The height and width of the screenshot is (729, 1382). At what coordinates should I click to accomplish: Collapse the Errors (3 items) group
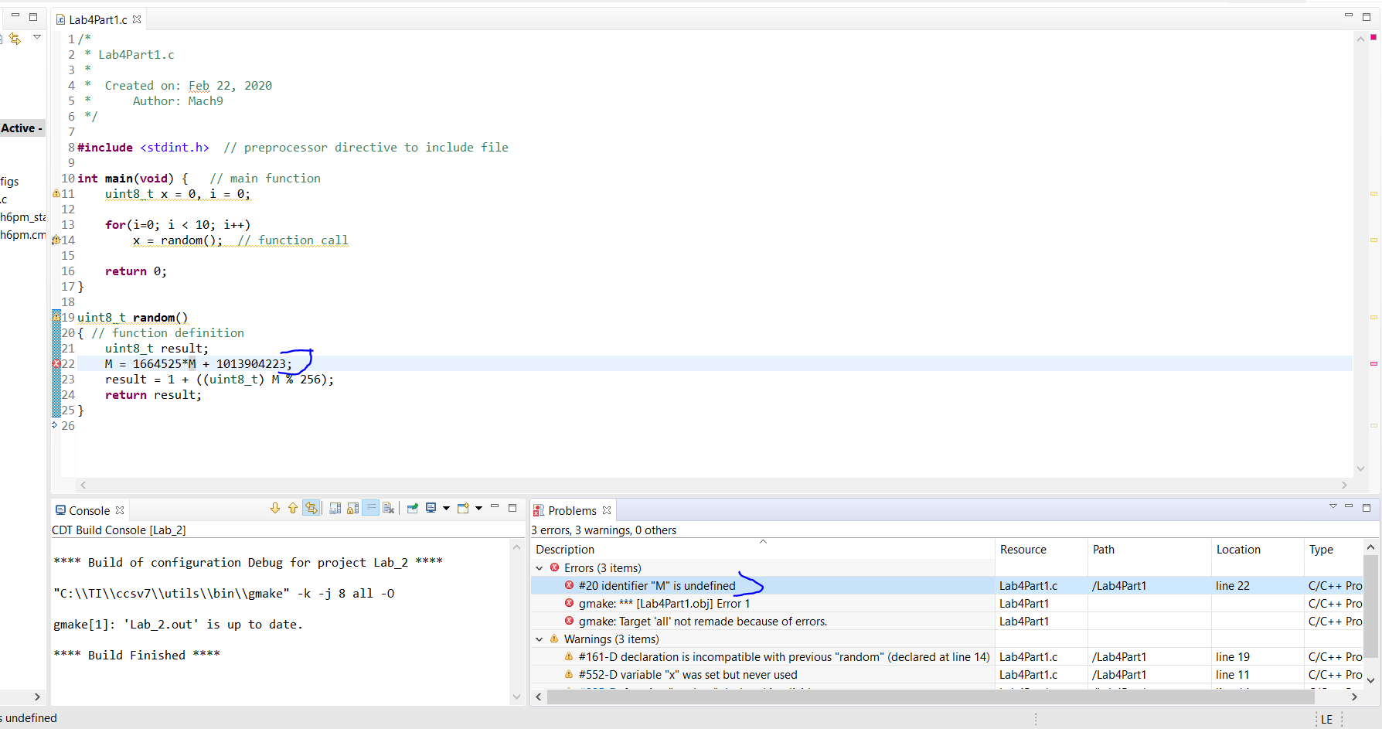click(540, 567)
